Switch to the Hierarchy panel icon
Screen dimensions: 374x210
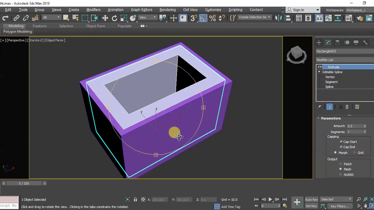tap(337, 43)
